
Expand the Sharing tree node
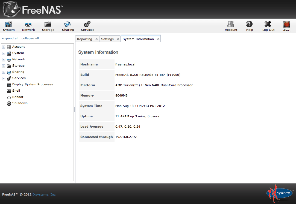[x=4, y=72]
